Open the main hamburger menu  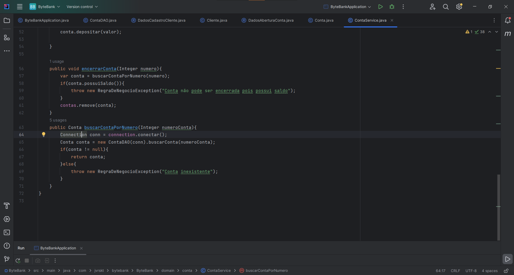click(x=20, y=7)
